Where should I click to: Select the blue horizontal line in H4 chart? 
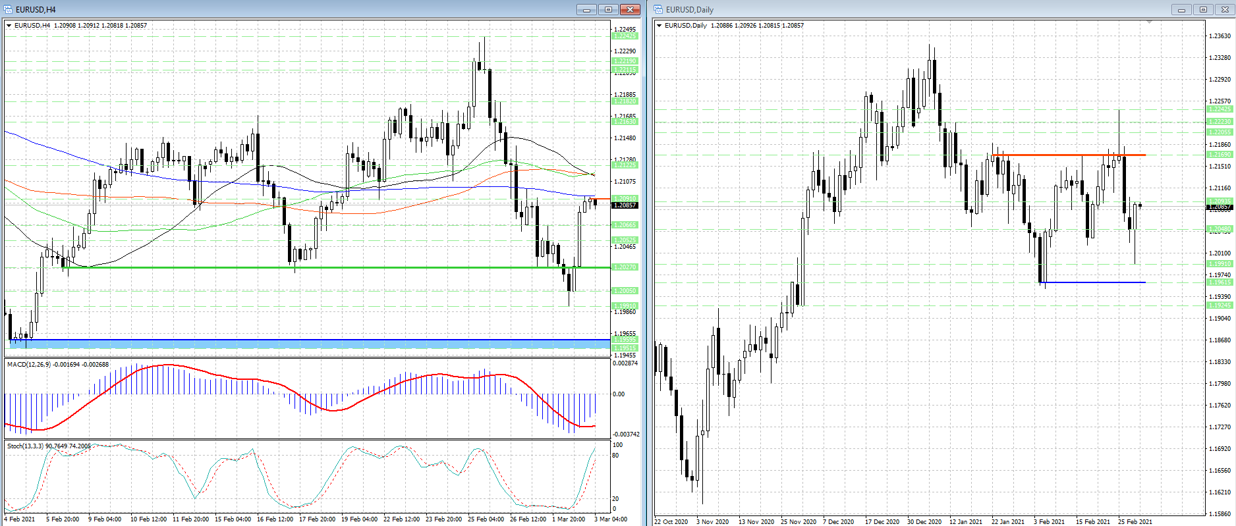coord(310,340)
